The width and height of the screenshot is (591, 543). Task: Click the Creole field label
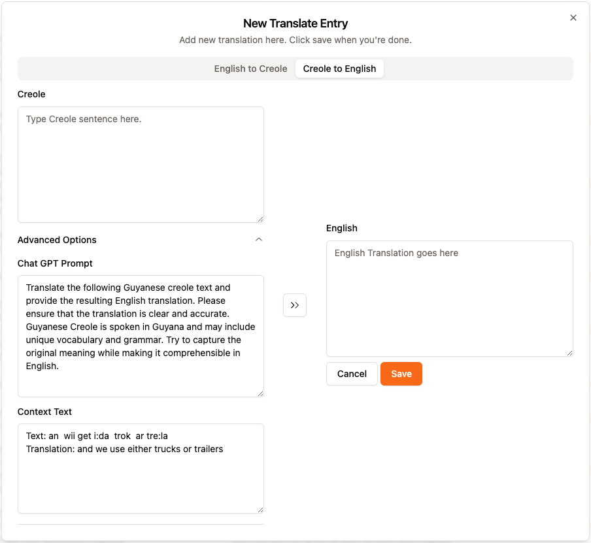tap(31, 94)
